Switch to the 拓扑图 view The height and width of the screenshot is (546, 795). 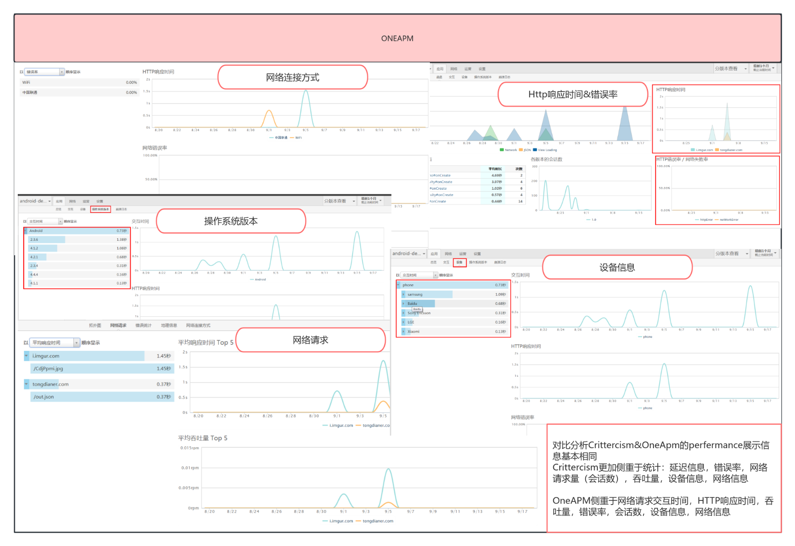coord(95,325)
